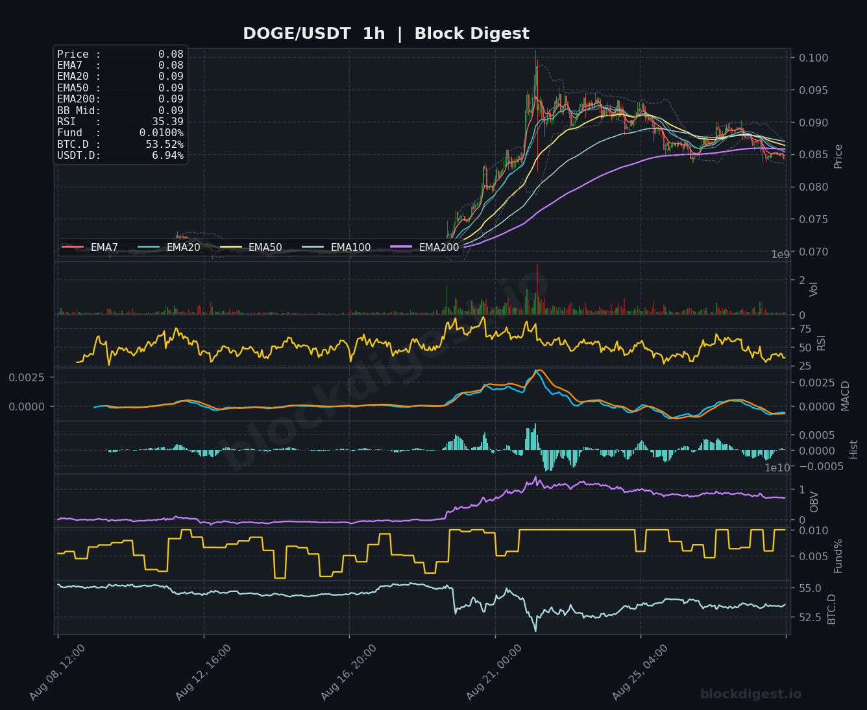Viewport: 867px width, 710px height.
Task: Click the 0.100 price axis tick
Action: coord(814,58)
